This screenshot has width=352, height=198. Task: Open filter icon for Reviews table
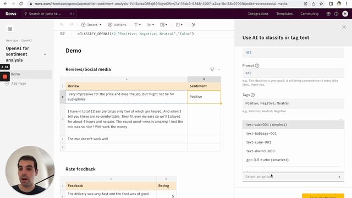(212, 69)
